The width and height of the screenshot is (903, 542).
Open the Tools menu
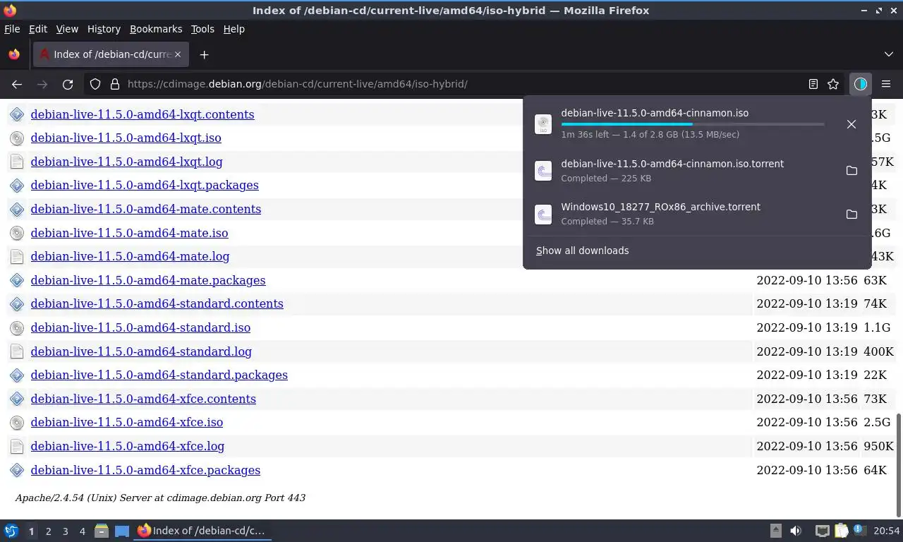coord(202,29)
